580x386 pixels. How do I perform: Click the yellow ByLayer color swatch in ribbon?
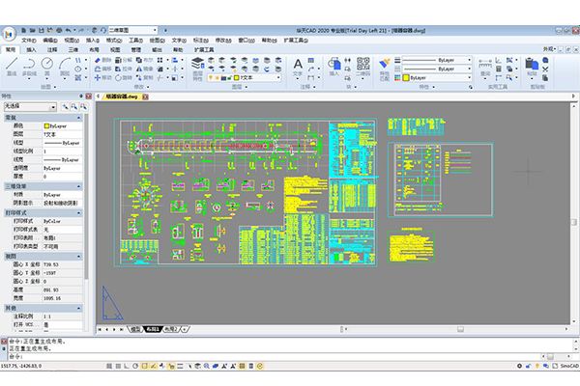[x=406, y=77]
